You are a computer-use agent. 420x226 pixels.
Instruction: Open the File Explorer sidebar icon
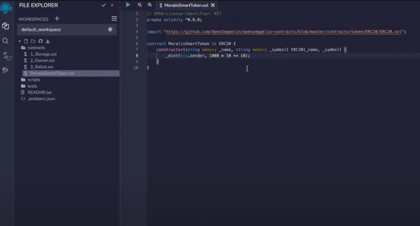[5, 26]
